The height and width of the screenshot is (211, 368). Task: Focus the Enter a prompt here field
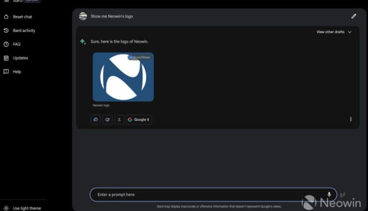click(x=213, y=195)
